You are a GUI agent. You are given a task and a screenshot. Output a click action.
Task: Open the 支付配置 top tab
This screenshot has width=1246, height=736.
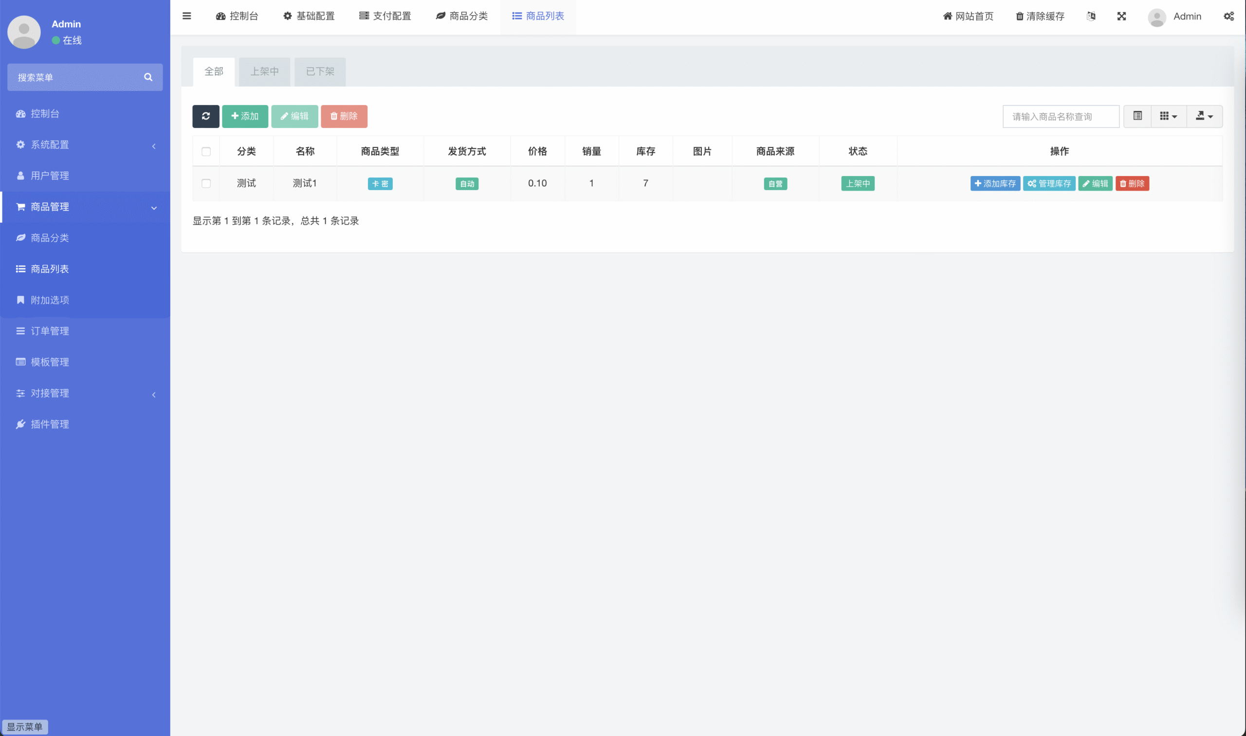[x=385, y=16]
